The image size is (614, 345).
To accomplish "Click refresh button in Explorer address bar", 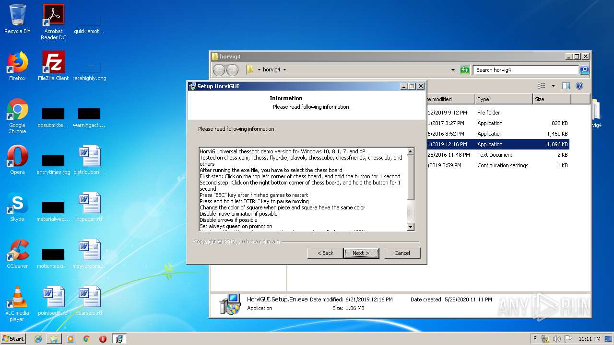I will [x=465, y=70].
